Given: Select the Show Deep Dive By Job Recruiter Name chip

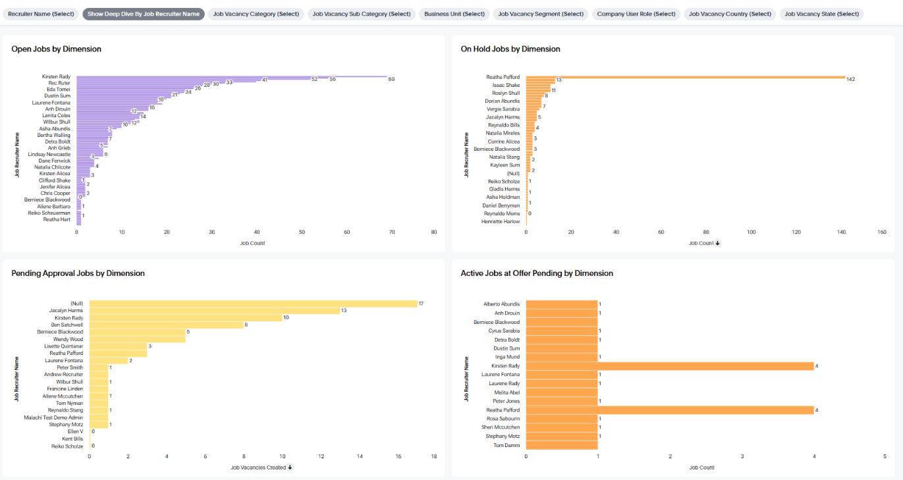Looking at the screenshot, I should (144, 13).
